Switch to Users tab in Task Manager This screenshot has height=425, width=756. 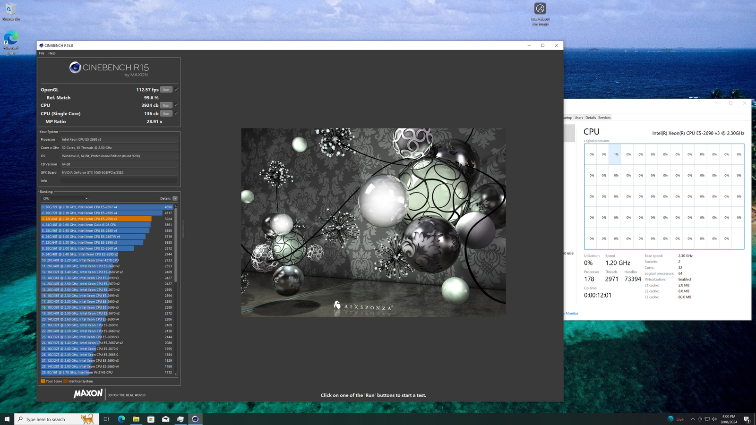click(579, 118)
